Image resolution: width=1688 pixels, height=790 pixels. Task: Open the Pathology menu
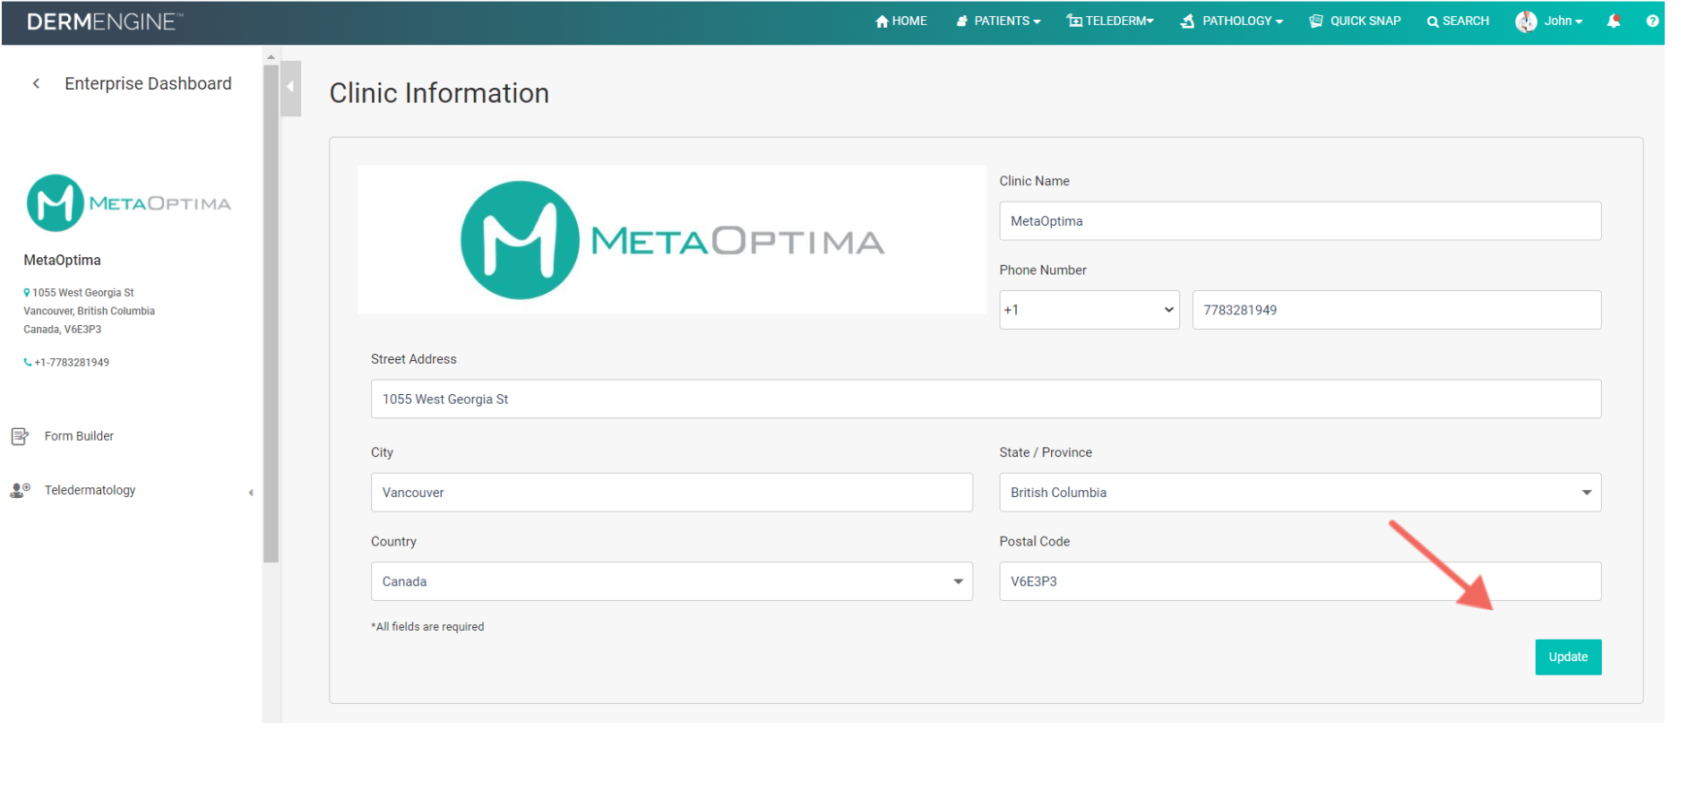(1232, 21)
